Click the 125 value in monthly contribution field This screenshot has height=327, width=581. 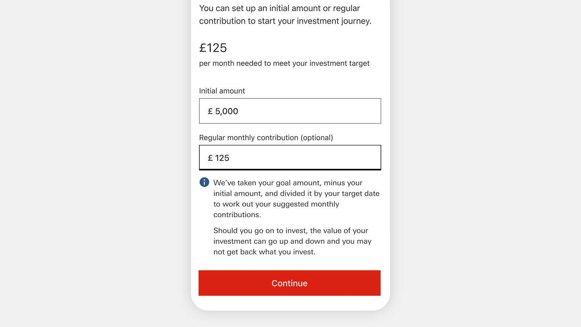click(x=222, y=158)
